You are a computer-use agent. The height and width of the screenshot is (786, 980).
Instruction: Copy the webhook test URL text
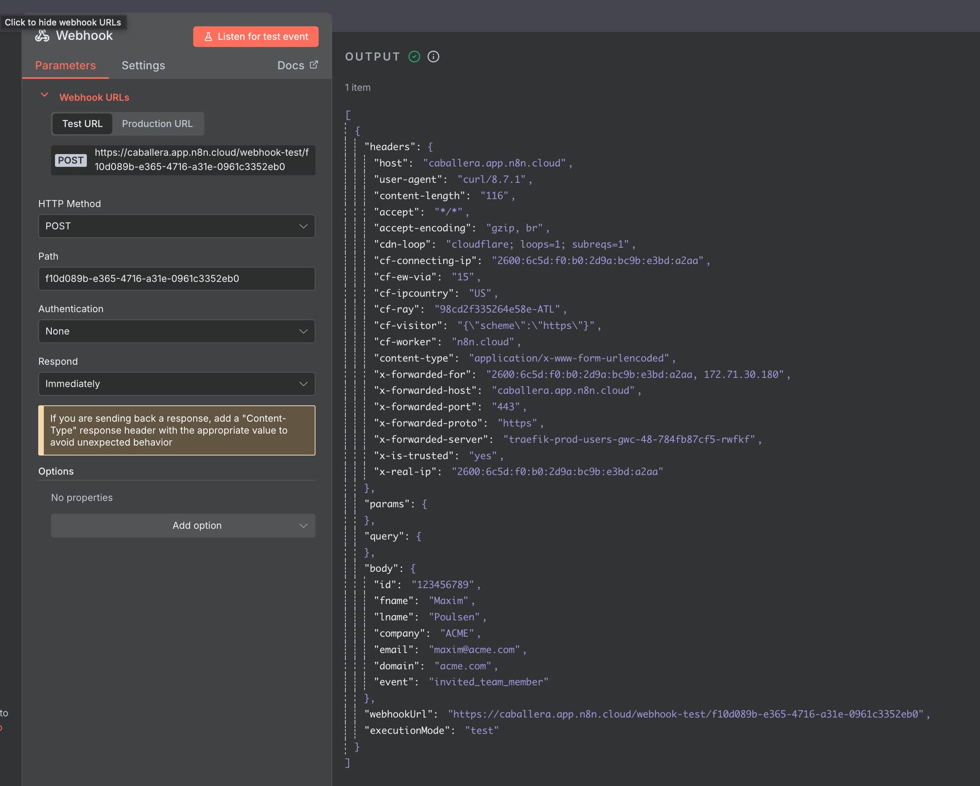201,160
